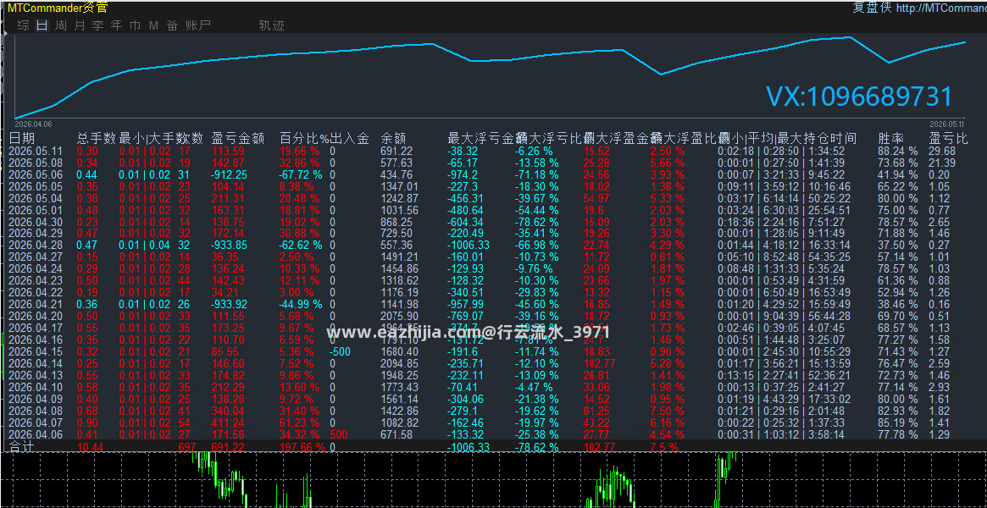987x508 pixels.
Task: Click the 500 deposit value
Action: point(338,435)
